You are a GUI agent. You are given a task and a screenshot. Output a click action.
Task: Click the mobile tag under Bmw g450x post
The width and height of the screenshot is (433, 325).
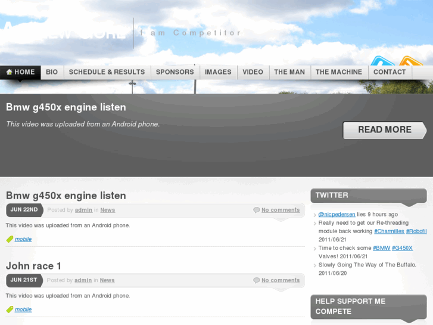click(x=23, y=239)
